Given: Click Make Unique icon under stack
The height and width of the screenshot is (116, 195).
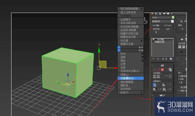Looking at the screenshot, I should click(163, 59).
